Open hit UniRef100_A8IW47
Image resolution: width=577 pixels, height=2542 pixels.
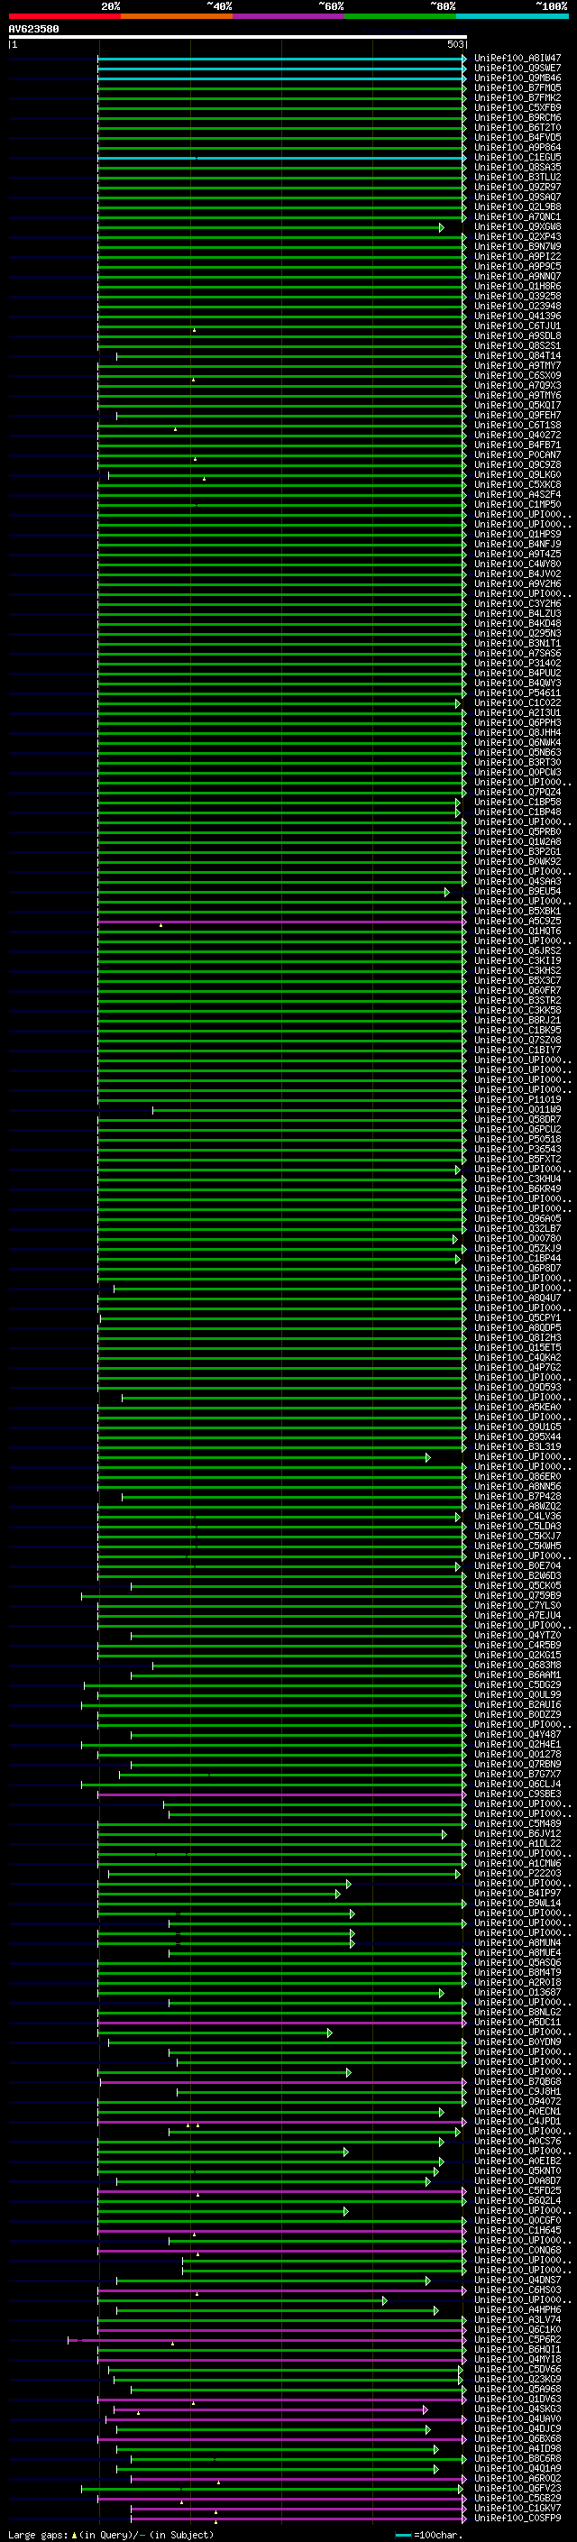[x=517, y=59]
